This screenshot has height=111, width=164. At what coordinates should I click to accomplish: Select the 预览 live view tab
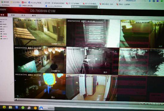coord(2,15)
